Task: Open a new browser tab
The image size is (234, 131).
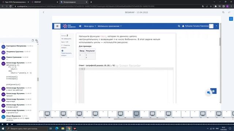Action: (91, 2)
